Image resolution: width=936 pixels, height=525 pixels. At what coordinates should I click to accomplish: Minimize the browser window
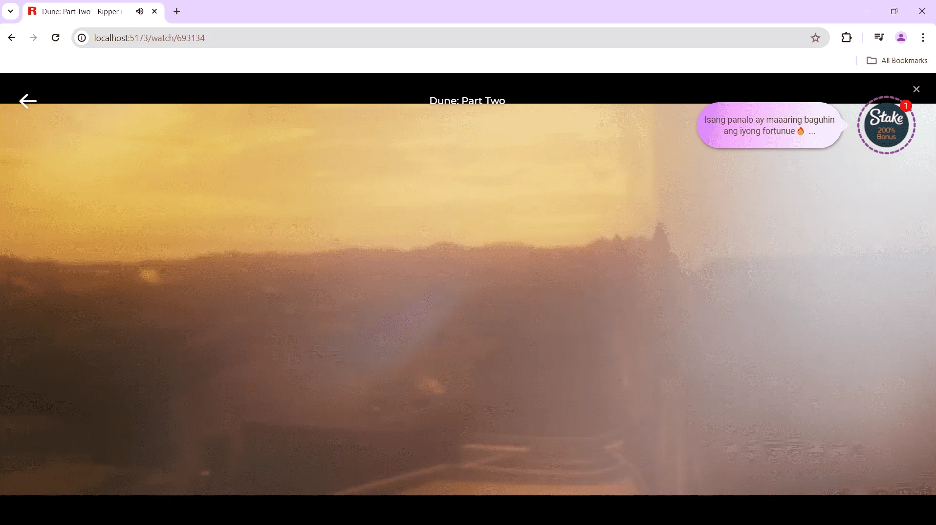point(867,11)
